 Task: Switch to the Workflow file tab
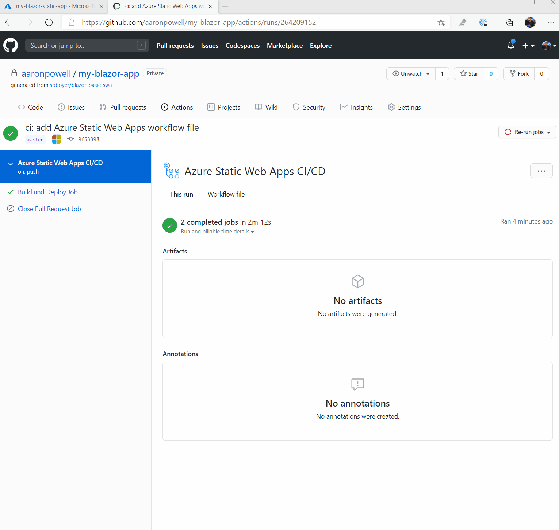click(x=226, y=194)
